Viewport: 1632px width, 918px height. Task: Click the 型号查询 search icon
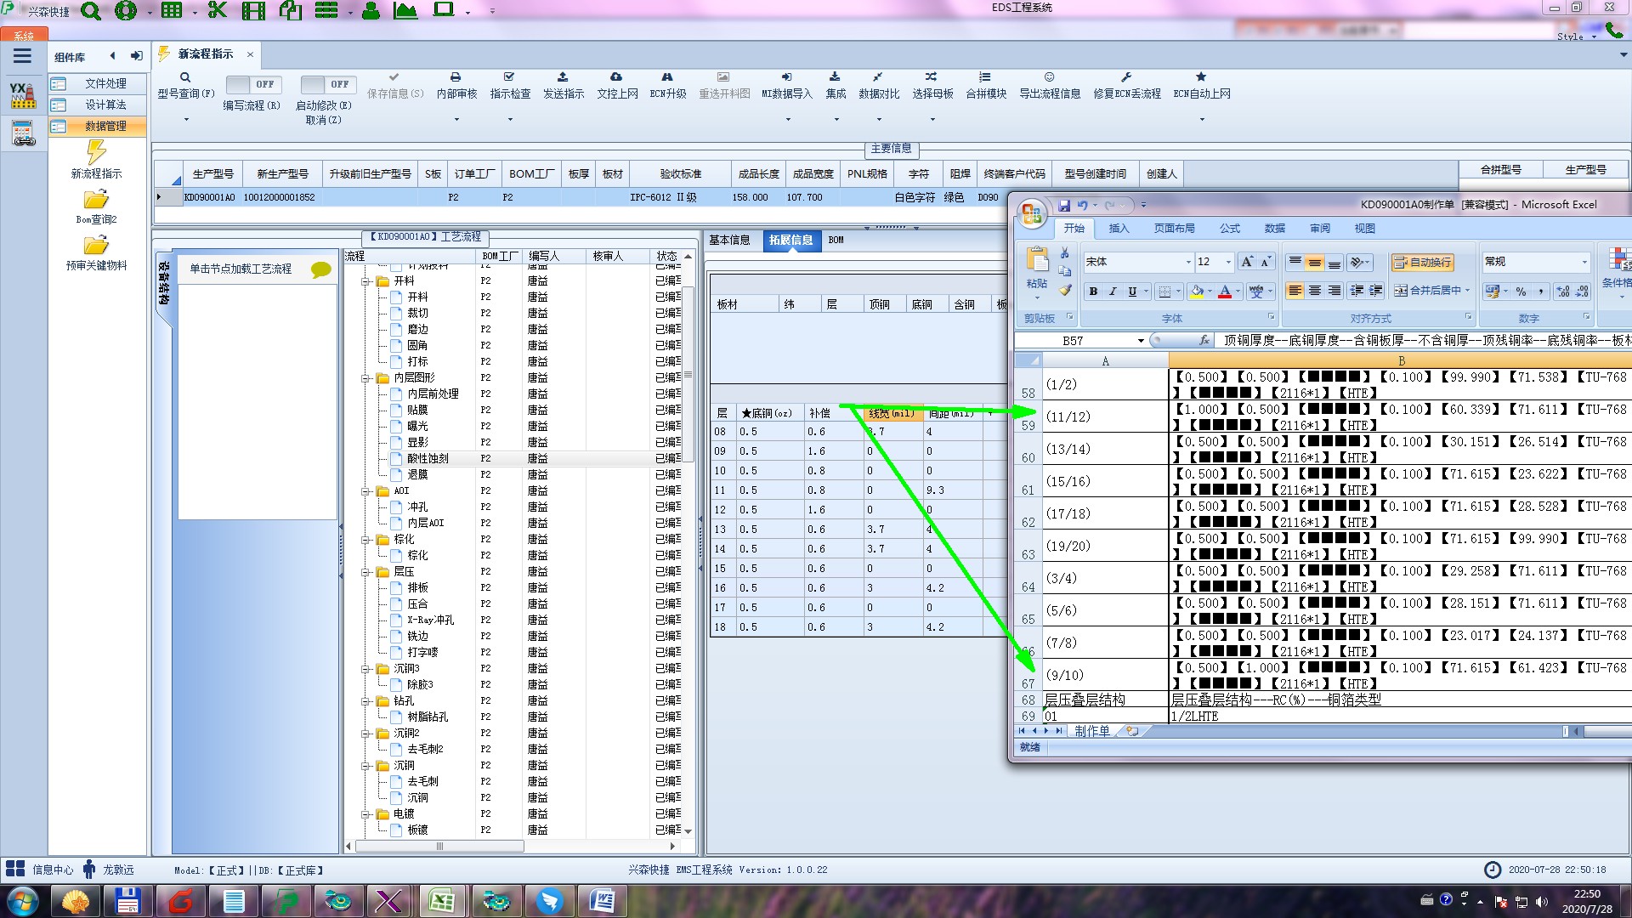pos(184,77)
